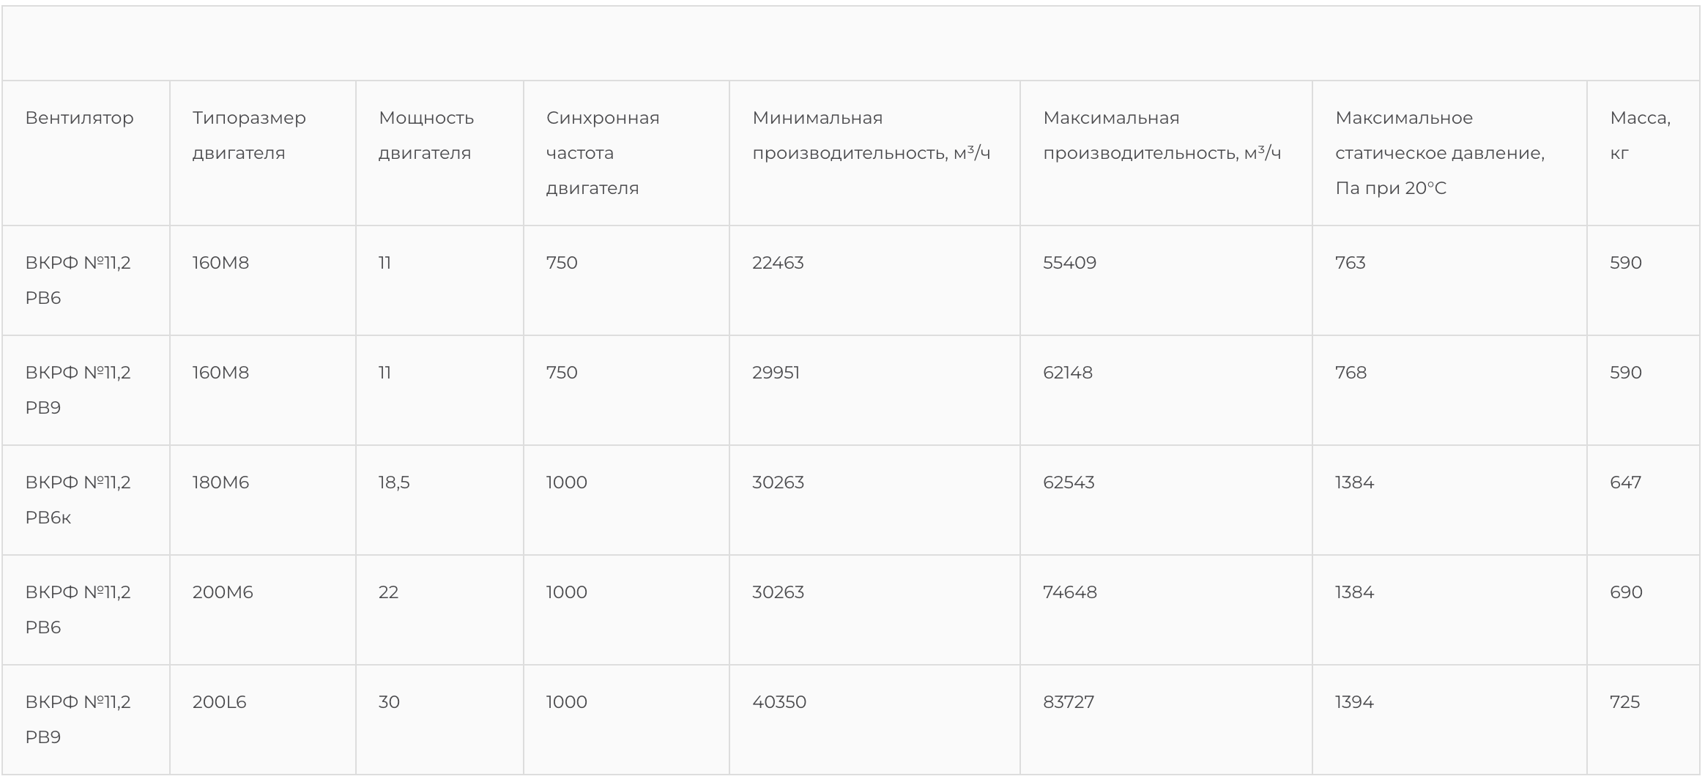Screen dimensions: 1705x779
Task: Click the Синхронная частота двигателя header
Action: click(603, 153)
